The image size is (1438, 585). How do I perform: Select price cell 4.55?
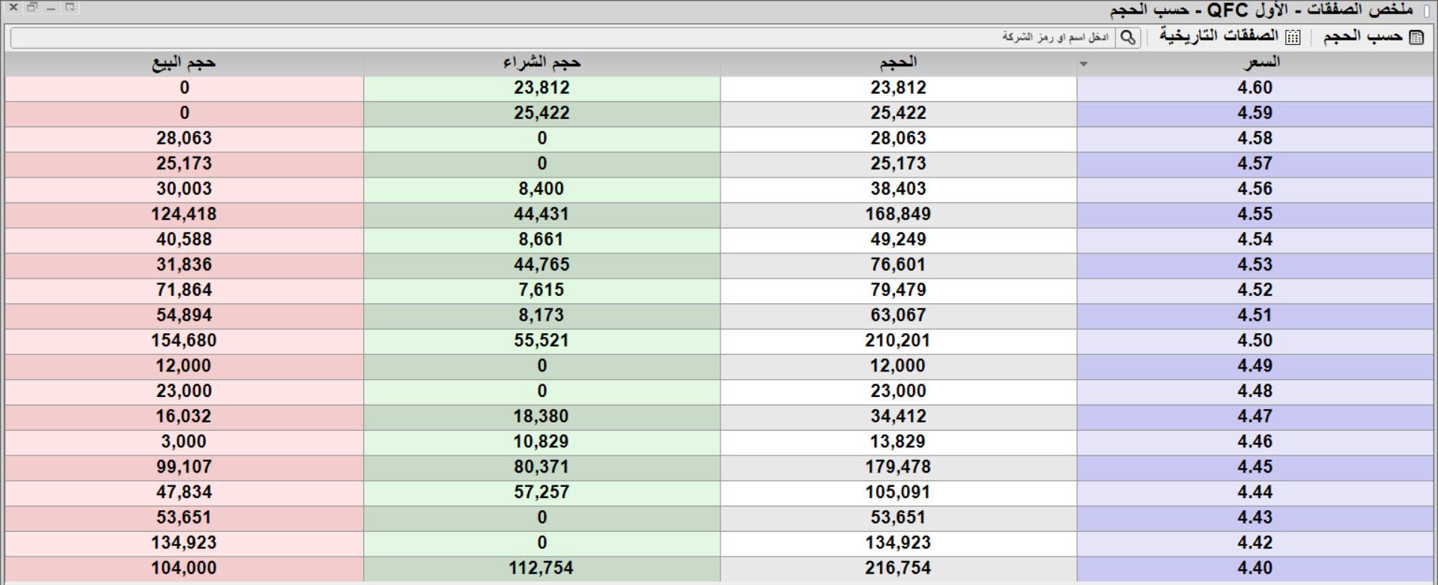click(1255, 215)
